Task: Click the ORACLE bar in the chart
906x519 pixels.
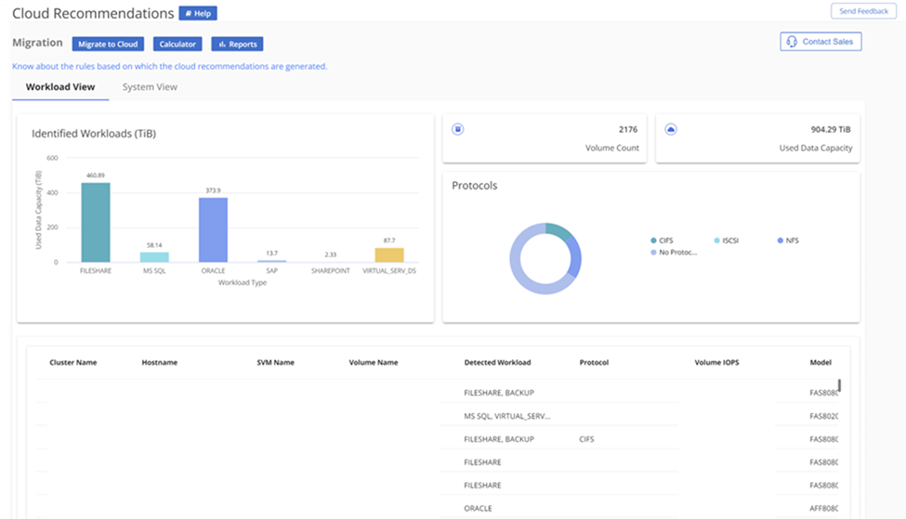Action: (213, 229)
